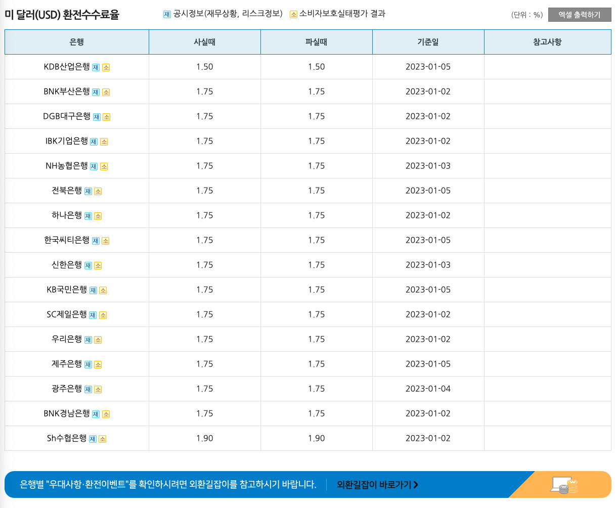Open 소 consumer protection icon for 광주은행
This screenshot has height=508, width=616.
pos(98,389)
